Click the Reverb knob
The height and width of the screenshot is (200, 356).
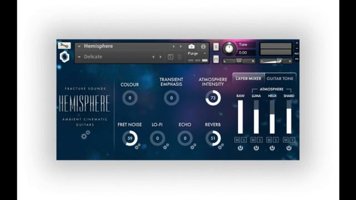(x=213, y=138)
